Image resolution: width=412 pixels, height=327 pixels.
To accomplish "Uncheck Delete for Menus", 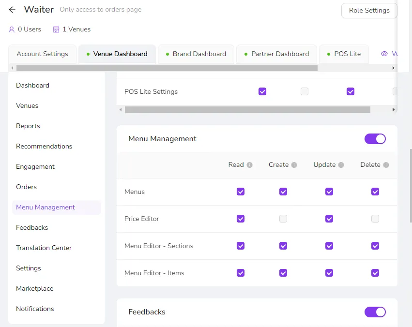I will coord(375,192).
